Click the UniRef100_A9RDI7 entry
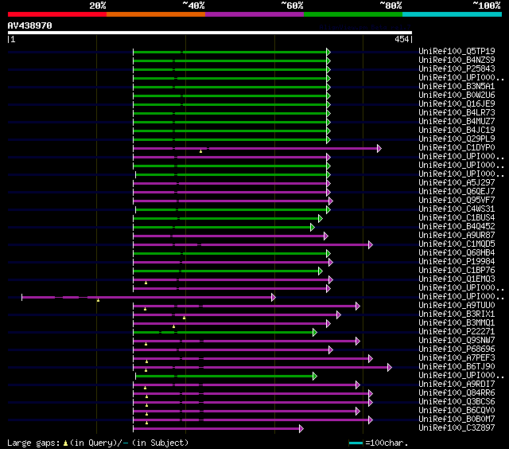 457,385
